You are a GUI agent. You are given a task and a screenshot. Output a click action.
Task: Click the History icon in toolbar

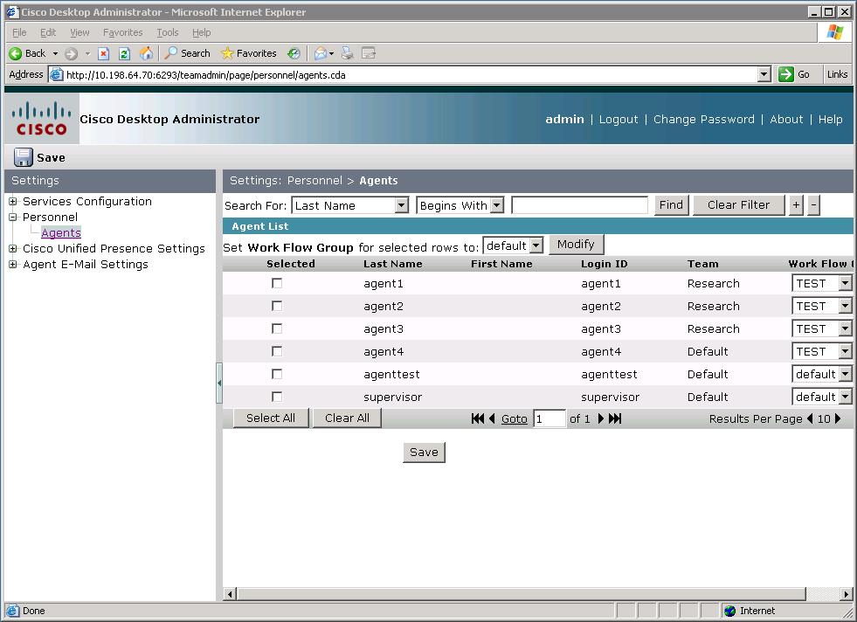click(294, 53)
